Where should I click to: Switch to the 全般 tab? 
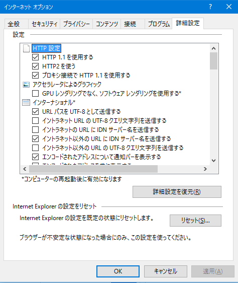(16, 24)
